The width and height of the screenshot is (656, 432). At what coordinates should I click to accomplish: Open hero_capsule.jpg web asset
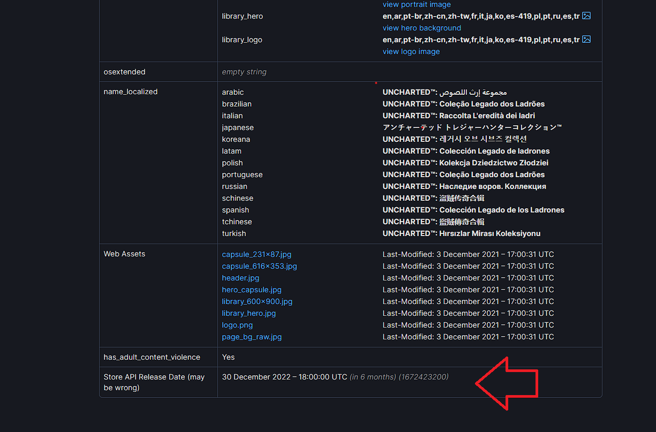(252, 290)
